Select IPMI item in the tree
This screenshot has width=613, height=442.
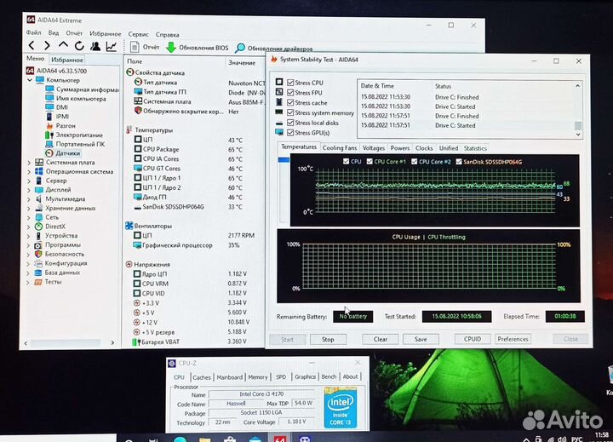[58, 116]
